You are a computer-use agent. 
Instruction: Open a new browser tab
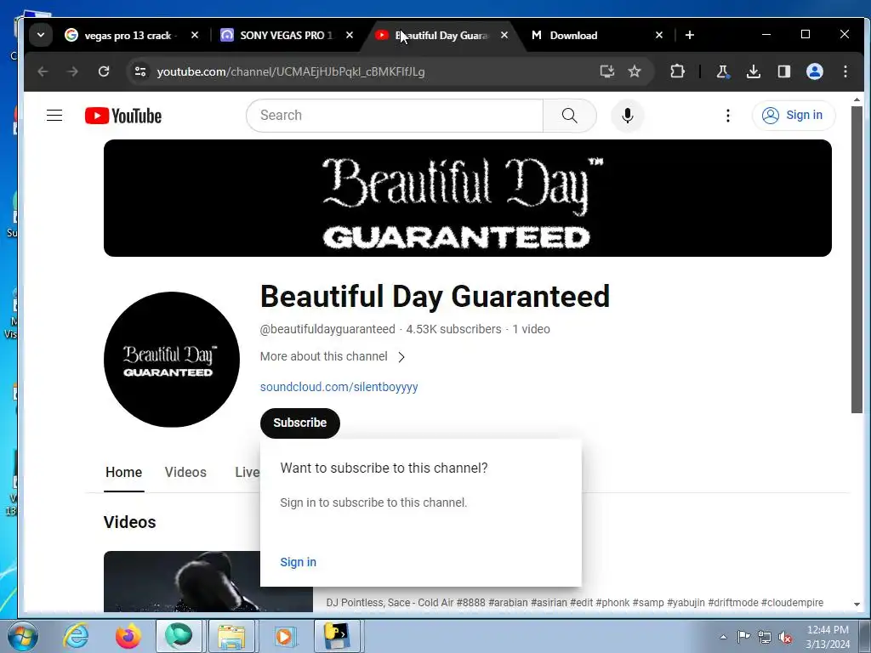pyautogui.click(x=689, y=35)
